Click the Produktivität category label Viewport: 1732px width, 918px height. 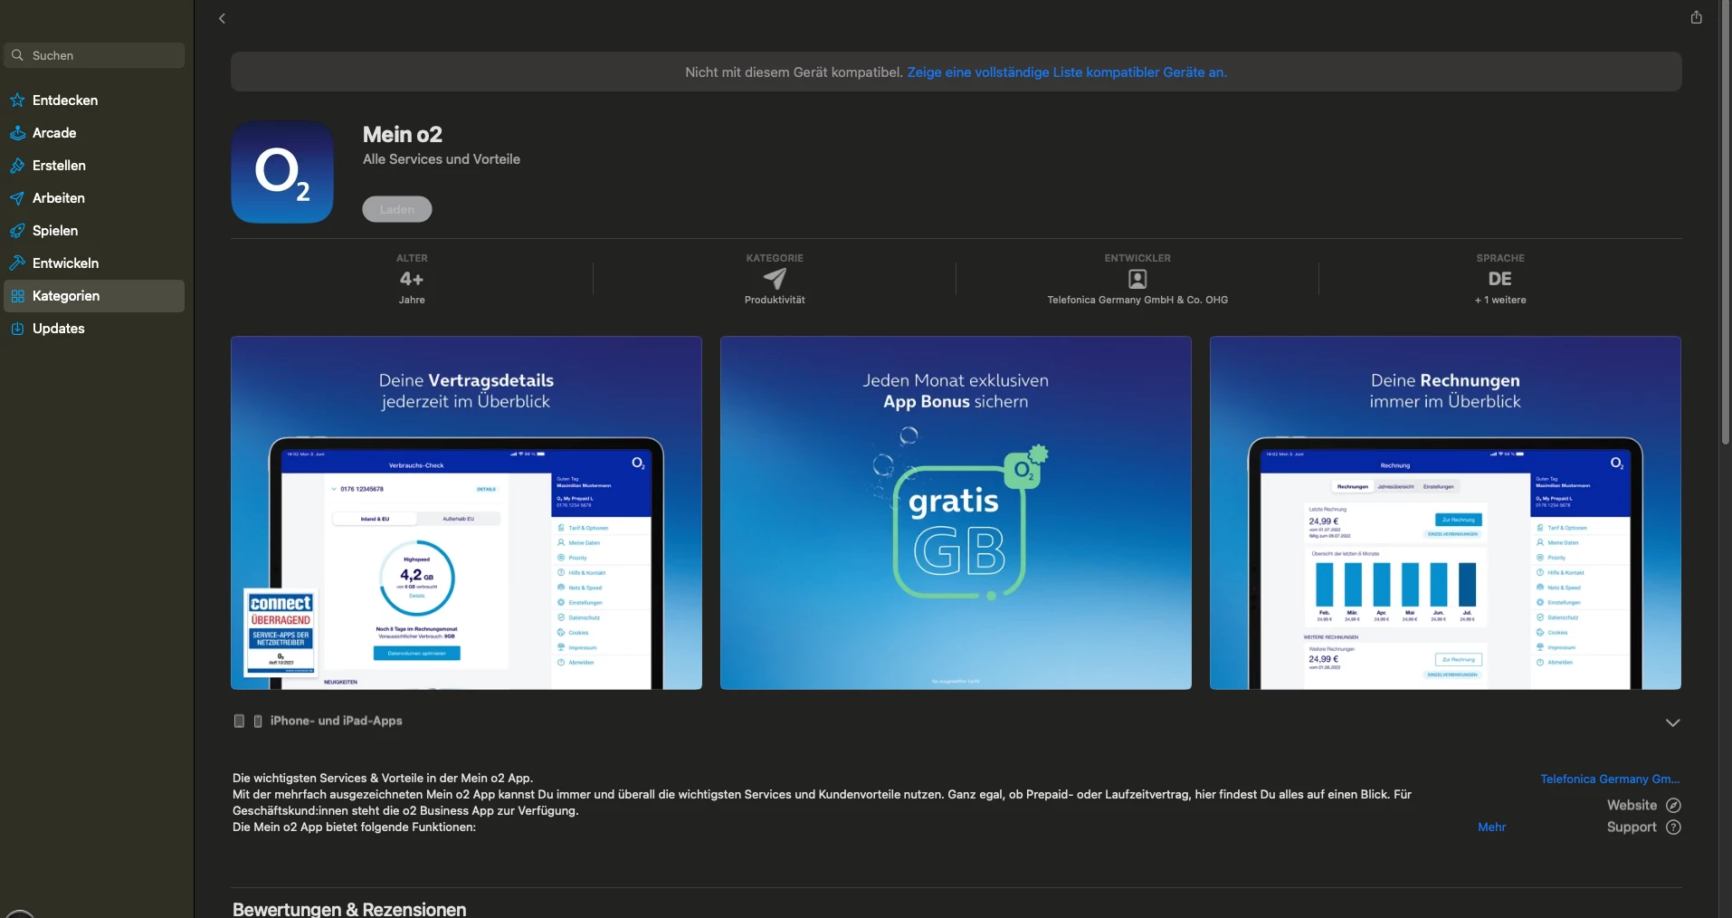tap(775, 301)
